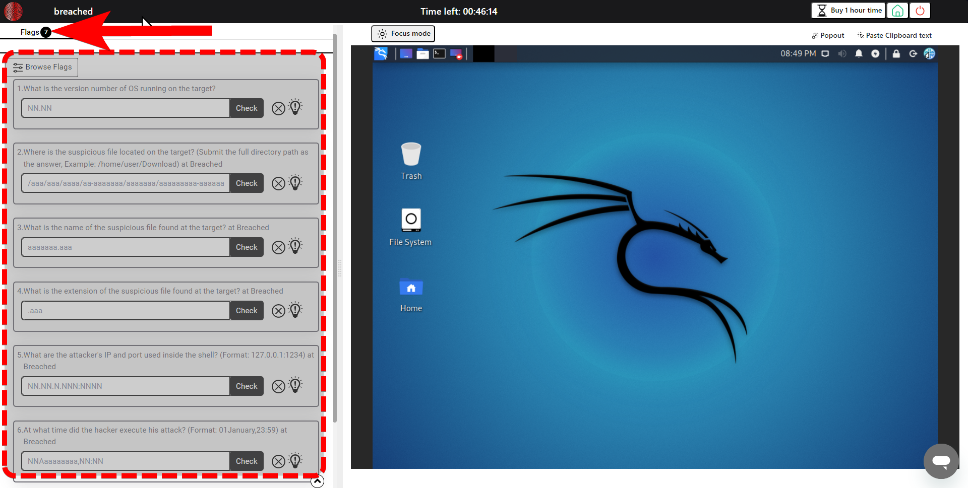Click the red power button
The image size is (968, 488).
[920, 11]
